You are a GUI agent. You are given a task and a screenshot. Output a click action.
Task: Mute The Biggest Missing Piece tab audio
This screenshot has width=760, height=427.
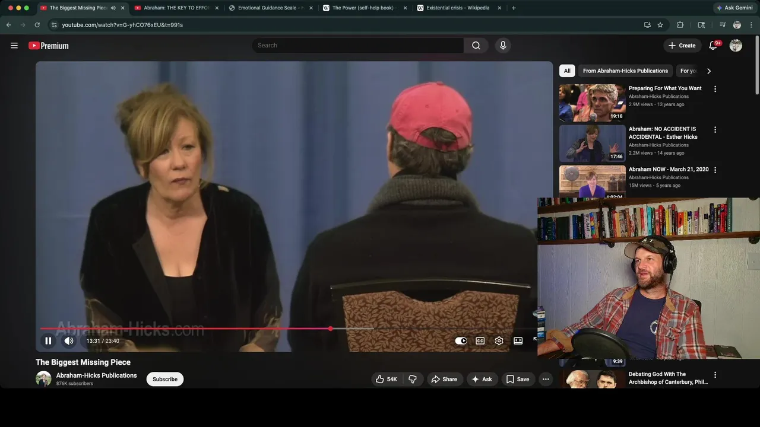point(113,8)
